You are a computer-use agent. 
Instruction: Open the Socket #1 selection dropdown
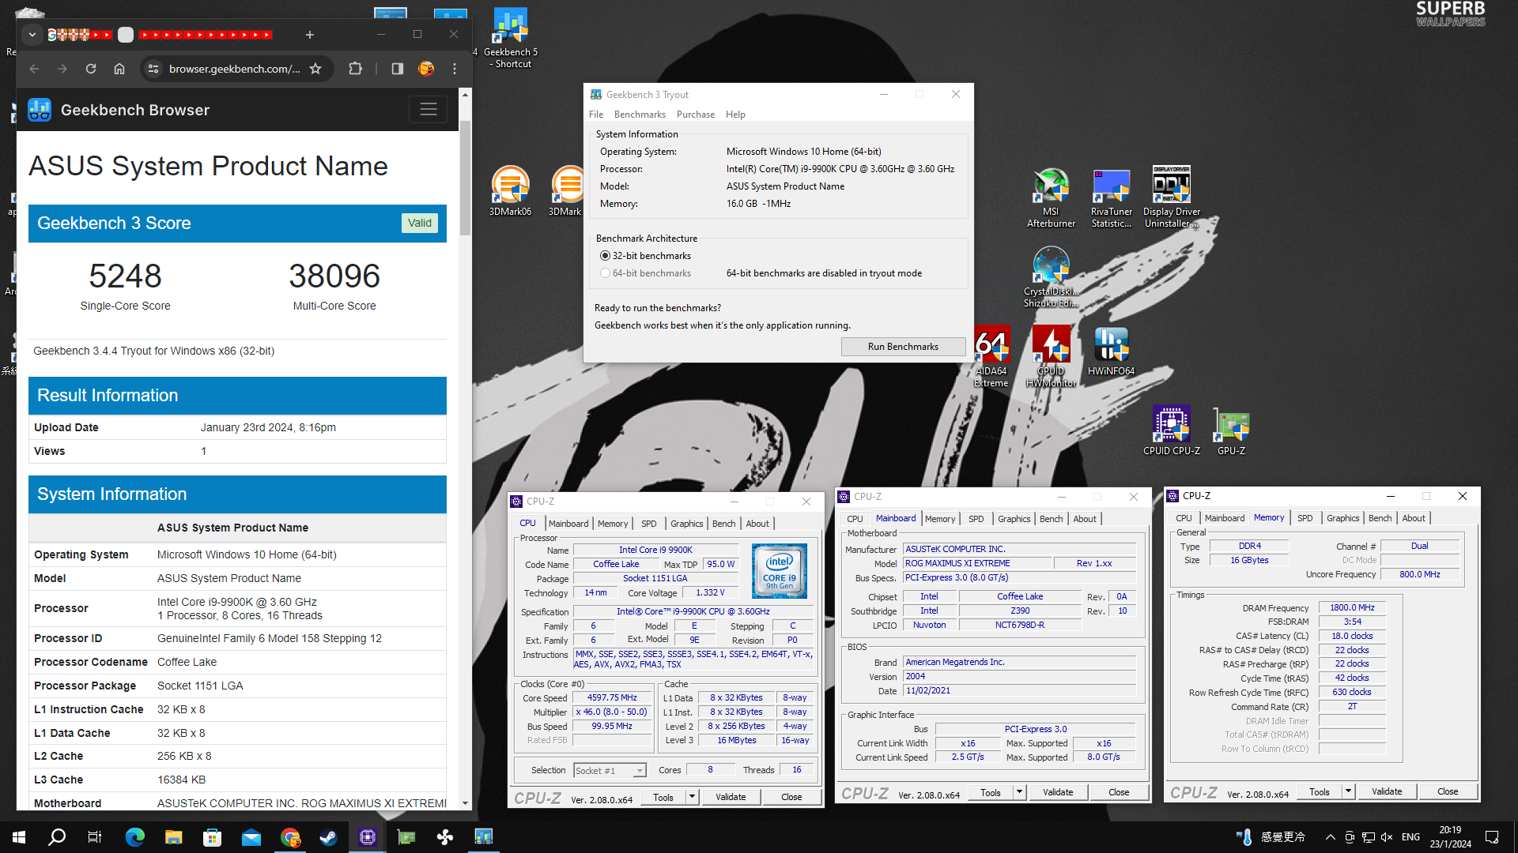click(610, 770)
